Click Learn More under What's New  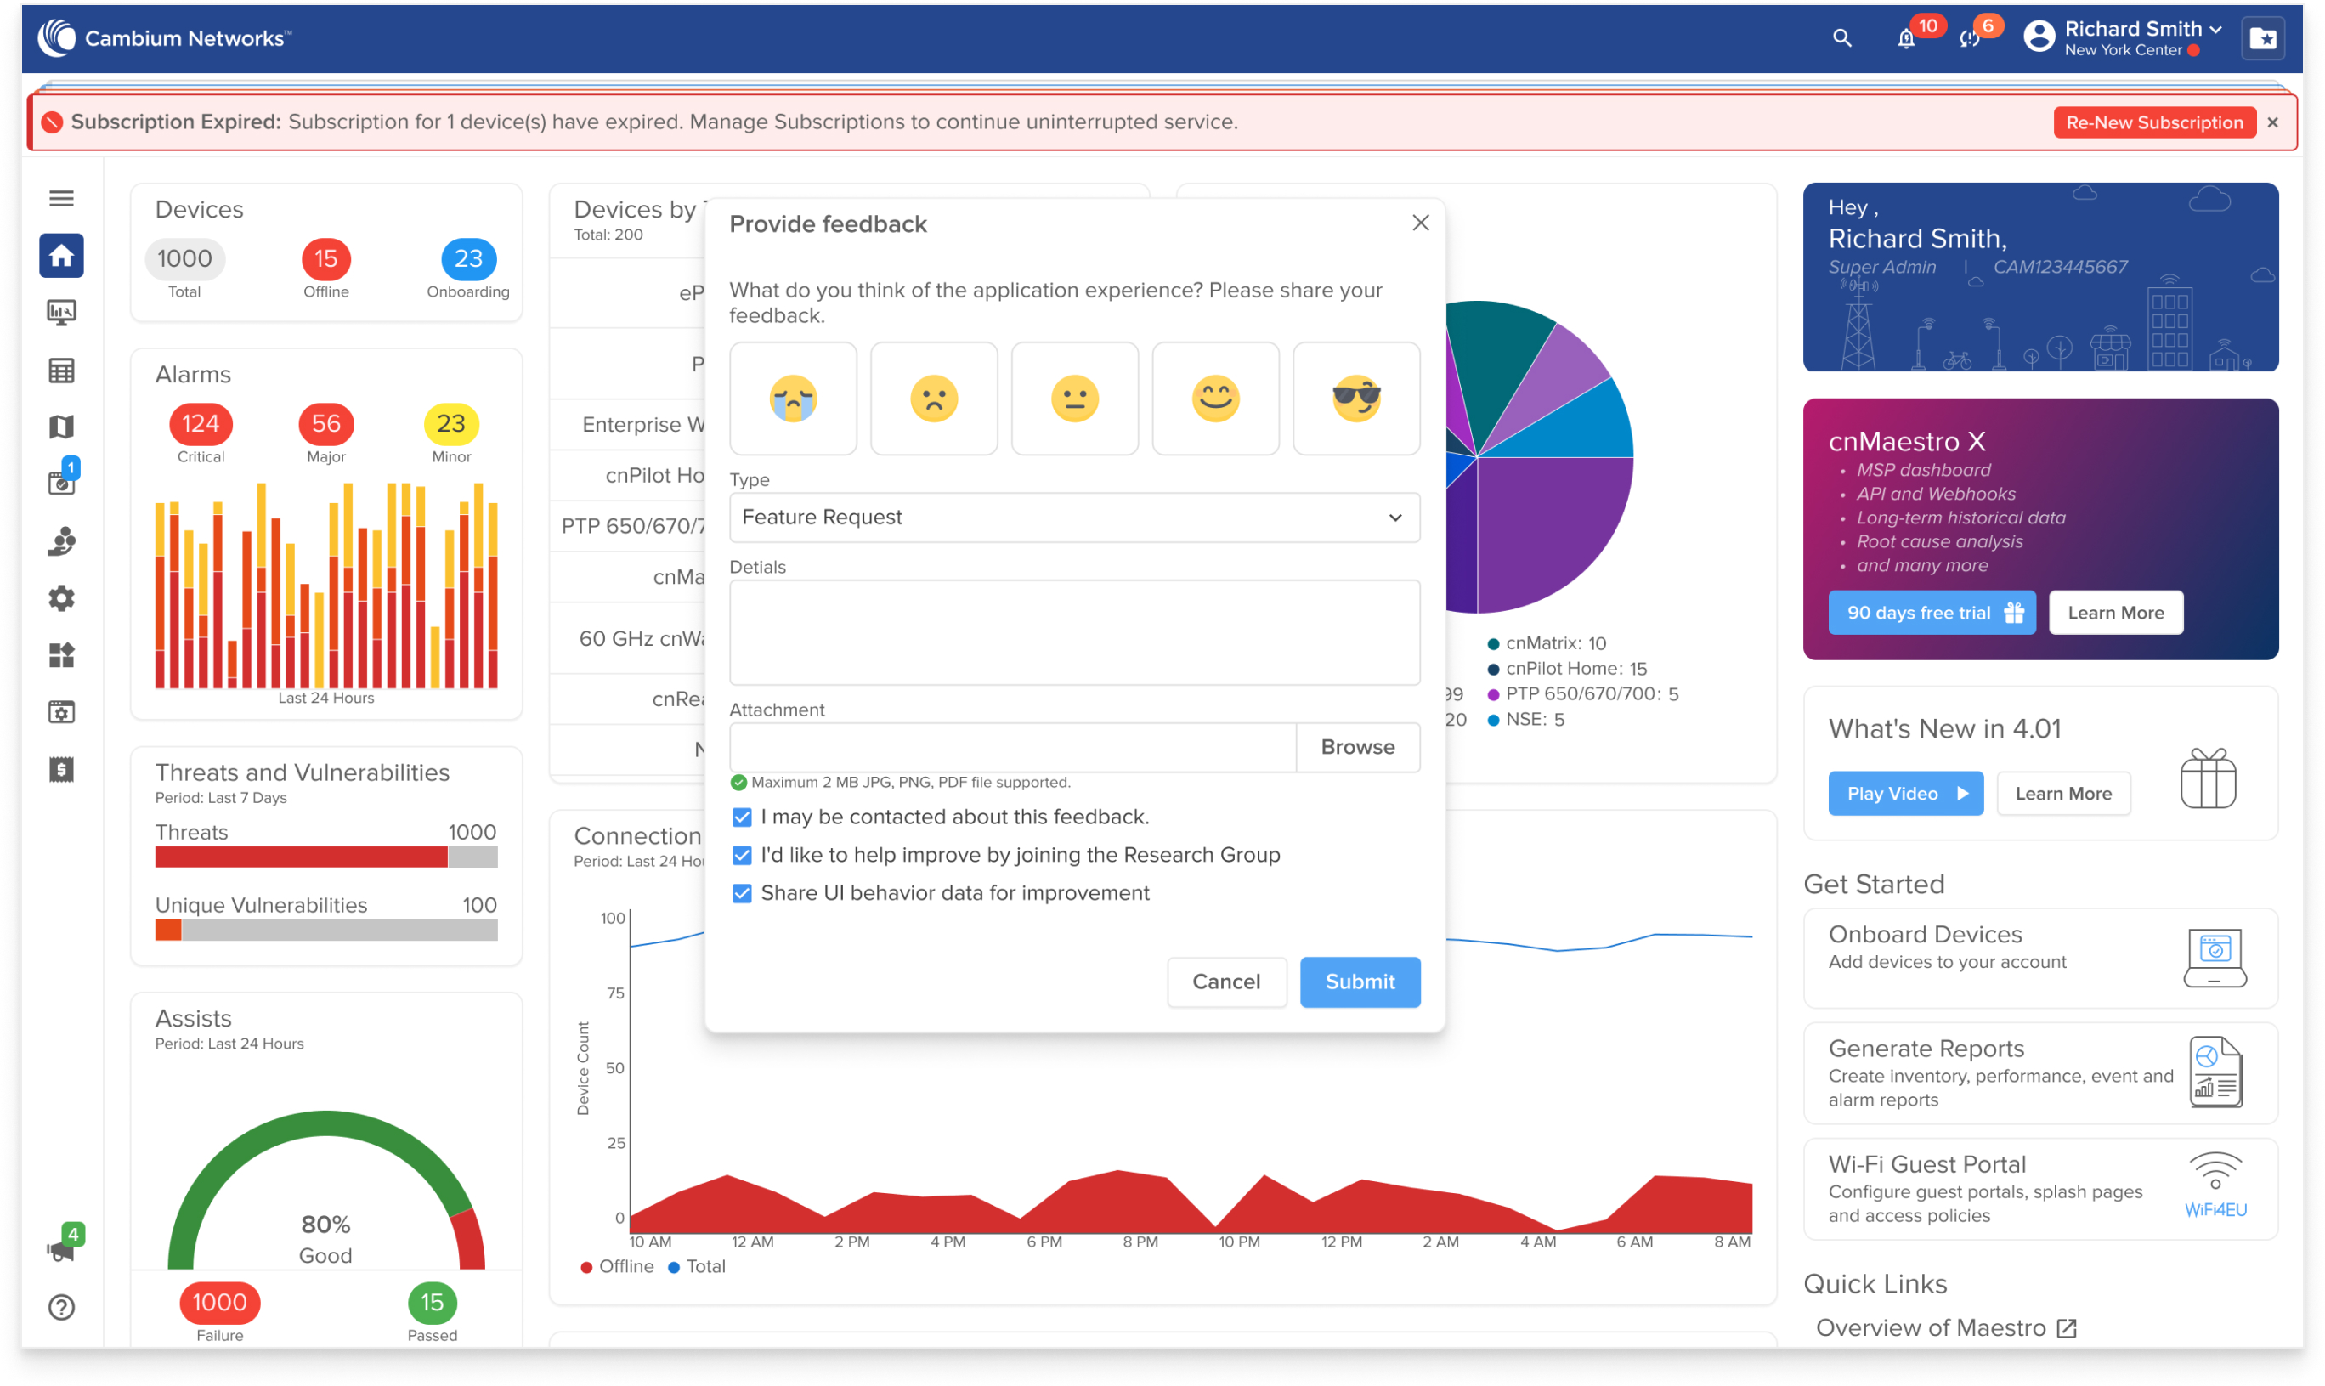(x=2063, y=794)
